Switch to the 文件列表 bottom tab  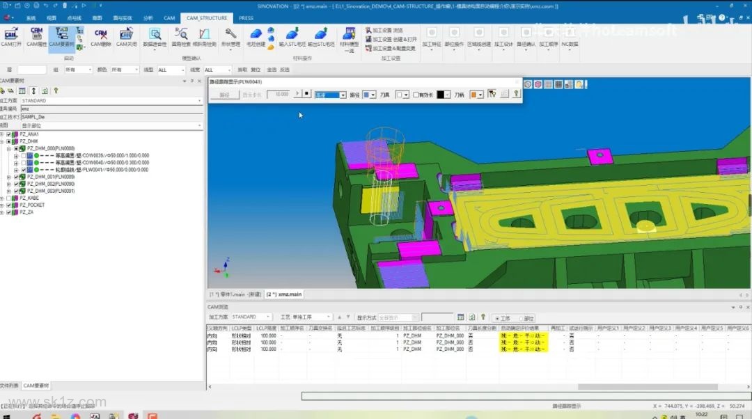(10, 386)
